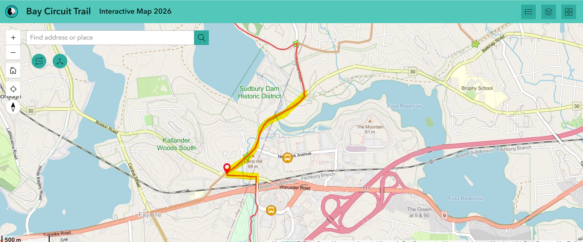Click the bus stop icon south of Worcester Road
This screenshot has height=242, width=583.
click(x=271, y=210)
